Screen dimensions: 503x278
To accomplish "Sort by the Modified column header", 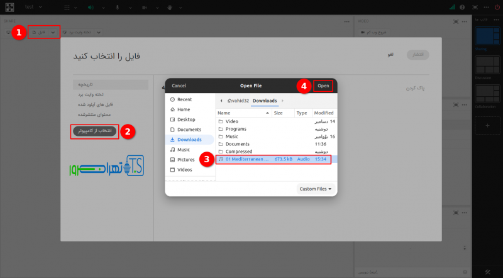I will tap(324, 113).
